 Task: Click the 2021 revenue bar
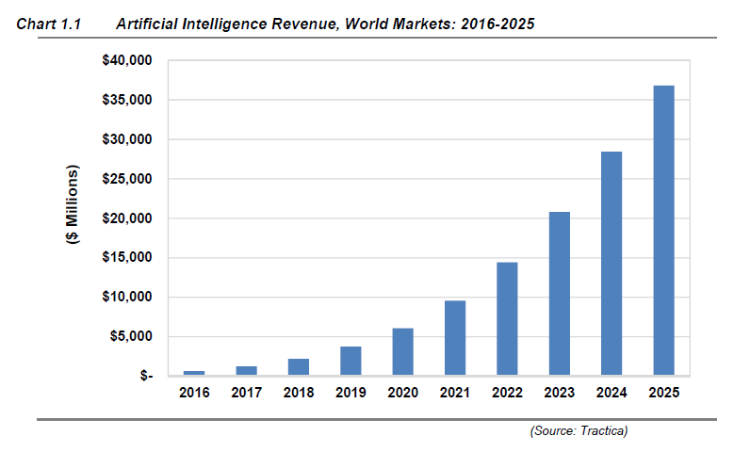(x=455, y=338)
